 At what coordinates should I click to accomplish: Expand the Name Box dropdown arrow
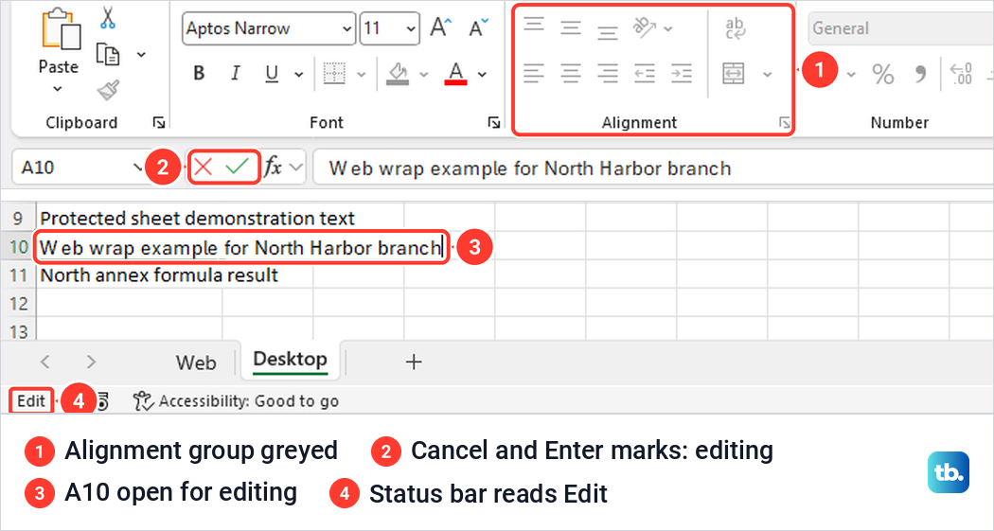137,168
